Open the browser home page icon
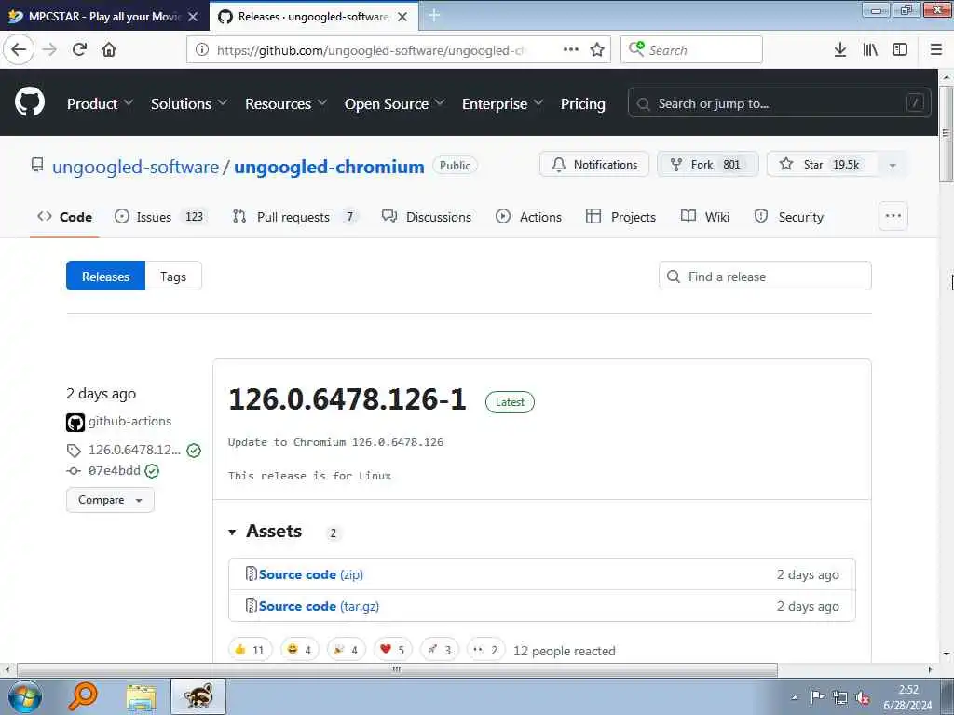 pos(109,49)
